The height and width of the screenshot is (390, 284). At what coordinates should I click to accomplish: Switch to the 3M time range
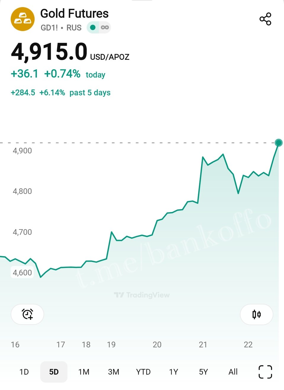(x=114, y=372)
